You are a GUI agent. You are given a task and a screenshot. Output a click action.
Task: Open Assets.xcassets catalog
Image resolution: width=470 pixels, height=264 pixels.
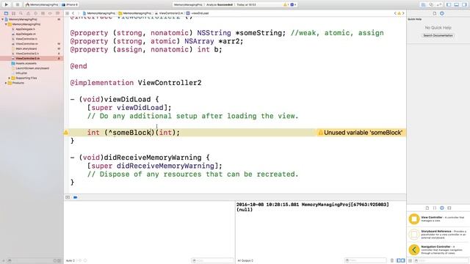[26, 64]
